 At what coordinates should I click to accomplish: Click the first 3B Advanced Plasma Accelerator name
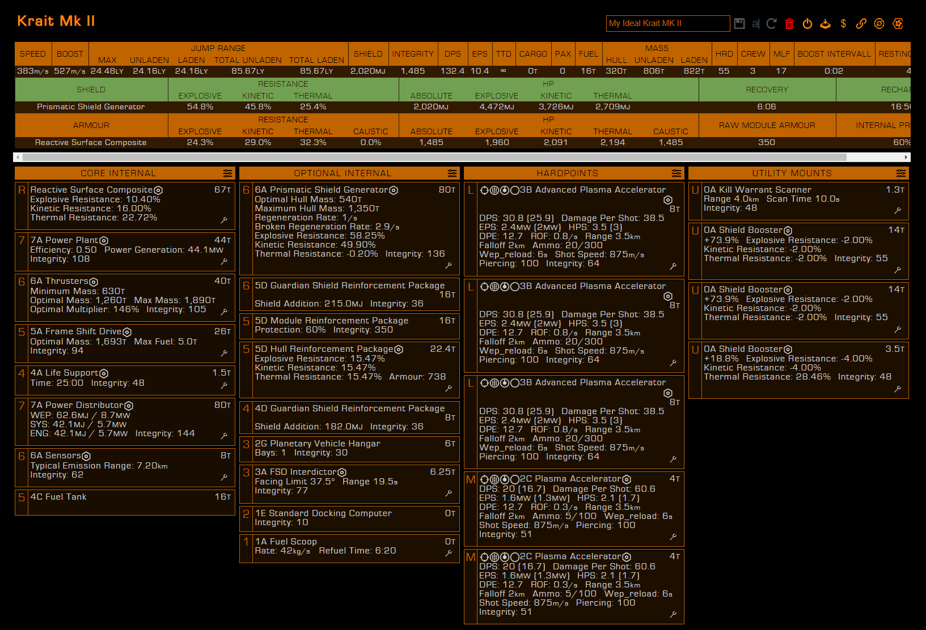(593, 190)
